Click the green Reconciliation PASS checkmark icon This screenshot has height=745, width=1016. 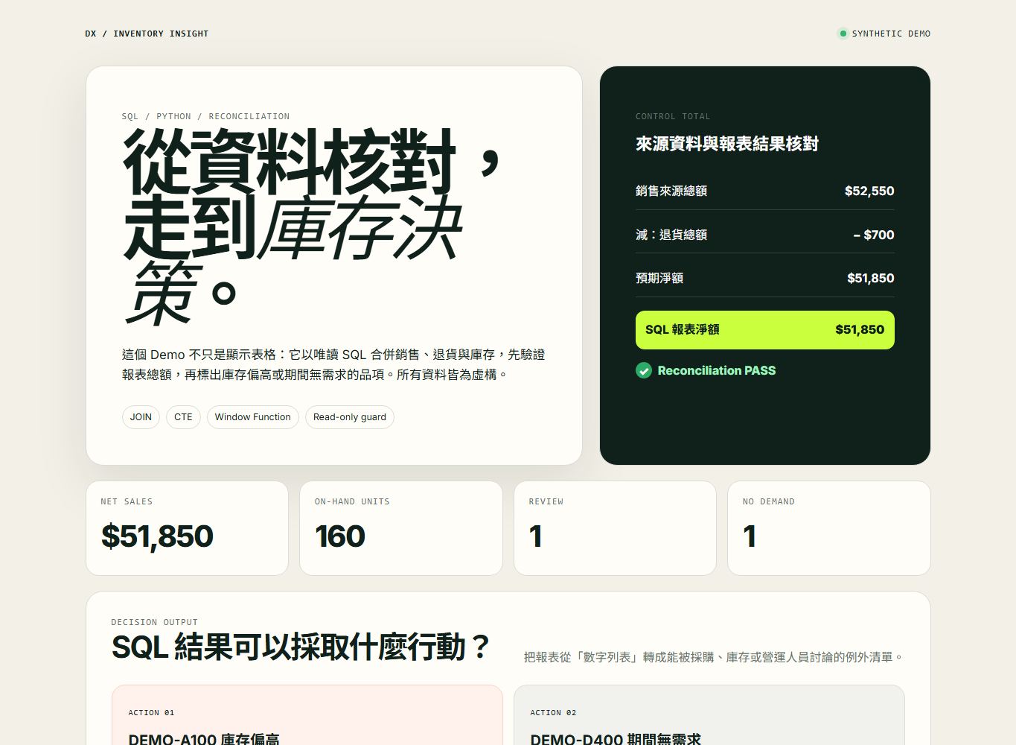[x=644, y=370]
